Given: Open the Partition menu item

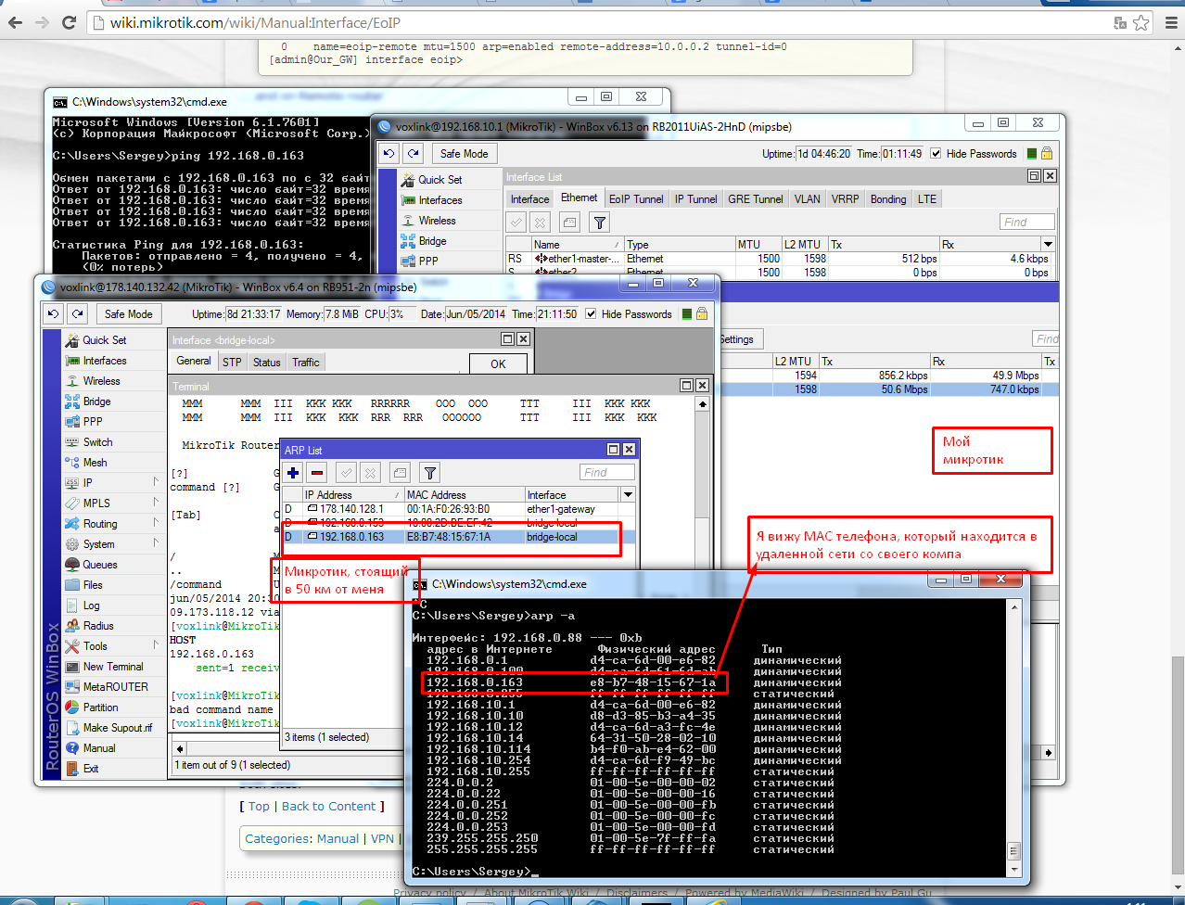Looking at the screenshot, I should tap(100, 707).
